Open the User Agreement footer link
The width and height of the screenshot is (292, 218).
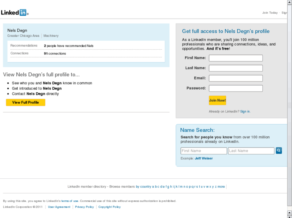point(59,207)
